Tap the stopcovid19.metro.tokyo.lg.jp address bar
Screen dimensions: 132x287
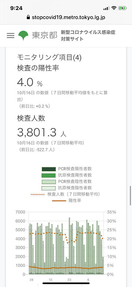(66, 17)
